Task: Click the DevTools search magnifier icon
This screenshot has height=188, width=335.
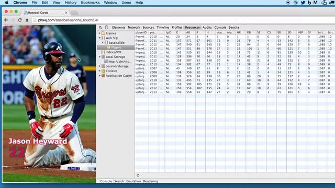Action: (x=100, y=27)
